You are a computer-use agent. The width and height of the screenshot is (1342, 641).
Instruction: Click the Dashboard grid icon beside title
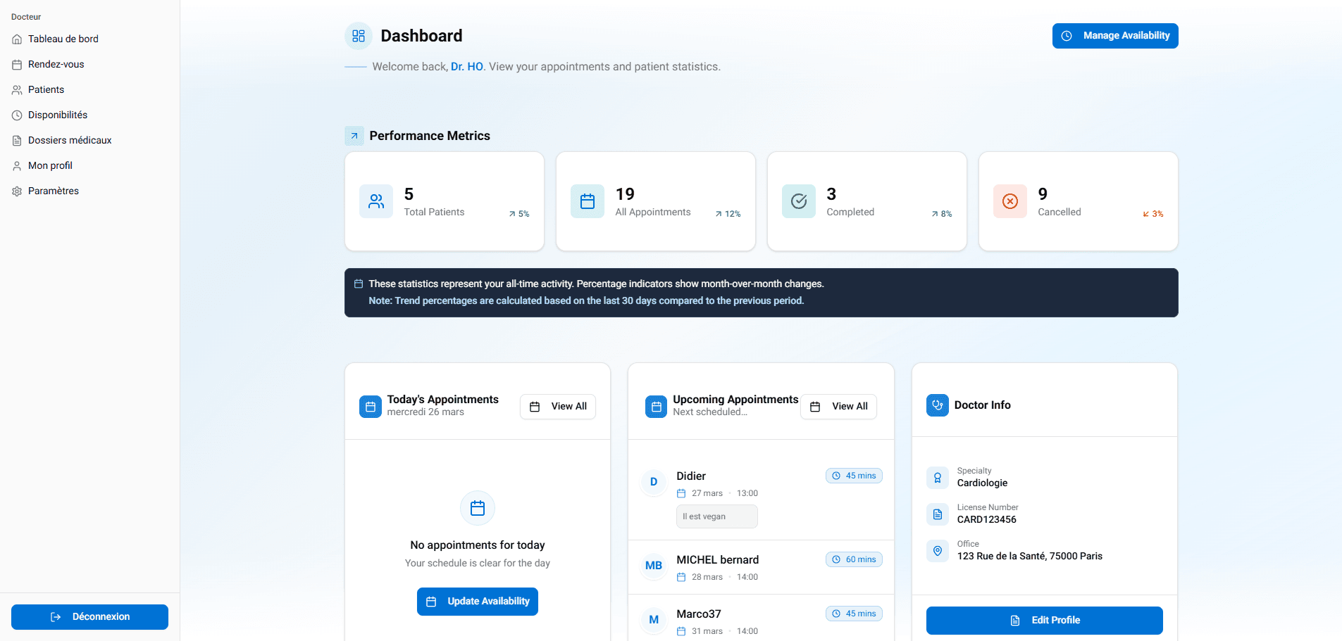pyautogui.click(x=358, y=36)
